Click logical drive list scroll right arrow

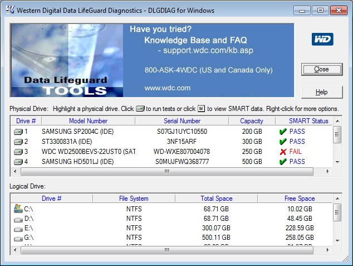[x=328, y=250]
